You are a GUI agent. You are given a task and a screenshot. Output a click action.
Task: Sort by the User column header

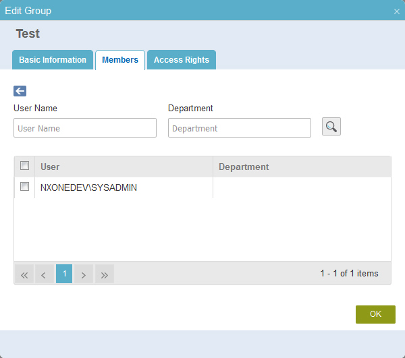tap(124, 167)
